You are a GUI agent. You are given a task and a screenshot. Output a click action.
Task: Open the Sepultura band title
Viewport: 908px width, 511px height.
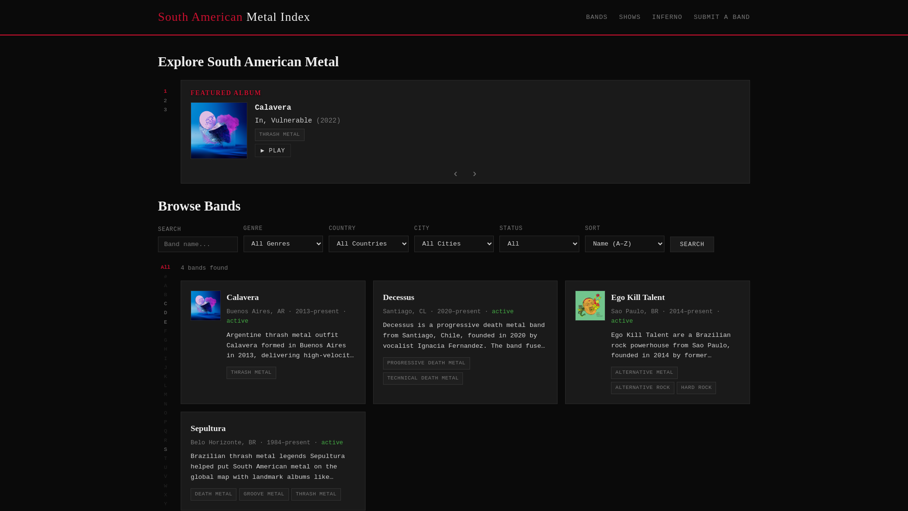point(208,428)
